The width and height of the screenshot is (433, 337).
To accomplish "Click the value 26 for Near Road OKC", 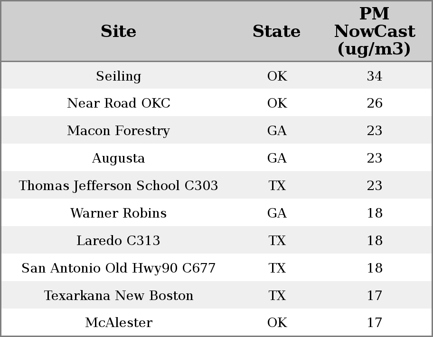I will point(374,103).
